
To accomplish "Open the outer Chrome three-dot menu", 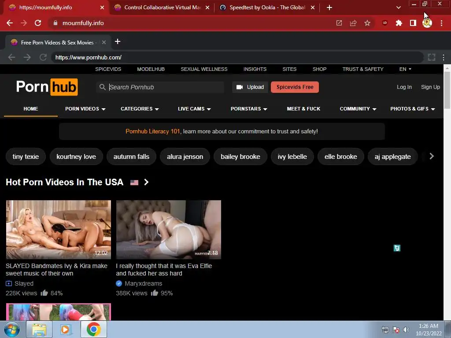I will (441, 23).
